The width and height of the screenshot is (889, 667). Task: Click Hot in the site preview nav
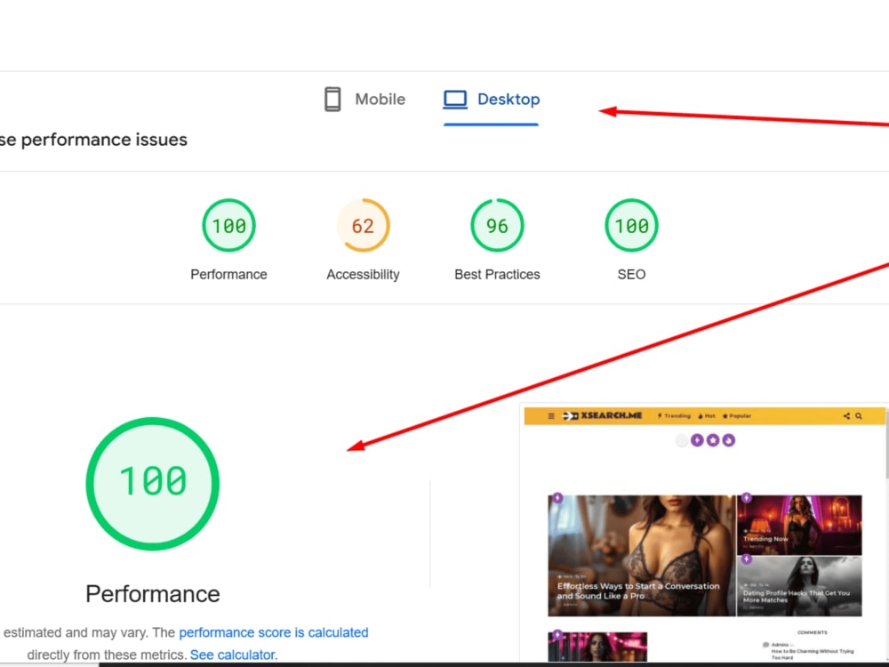tap(707, 415)
